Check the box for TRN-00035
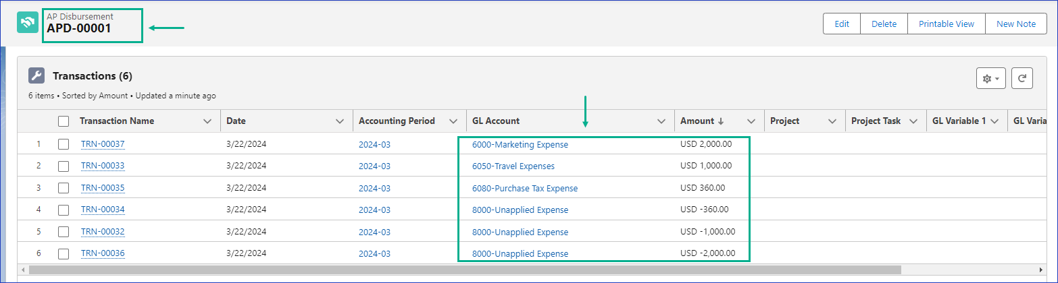Screen dimensions: 1058x283 64,188
